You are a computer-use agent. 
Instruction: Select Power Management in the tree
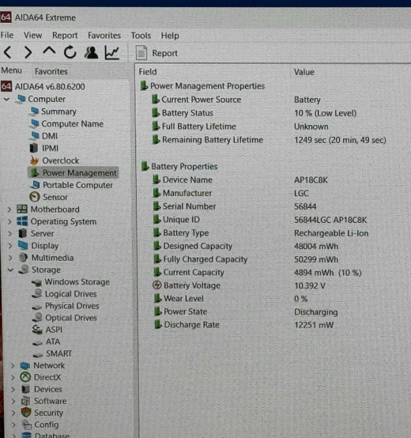coord(79,173)
